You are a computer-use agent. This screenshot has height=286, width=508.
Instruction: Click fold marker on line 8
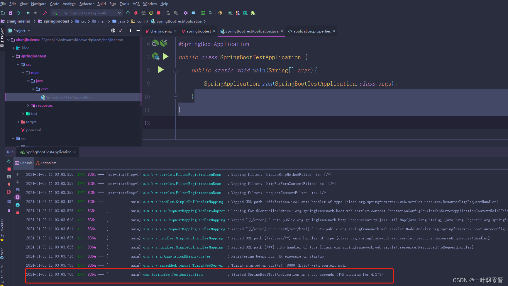[x=175, y=70]
